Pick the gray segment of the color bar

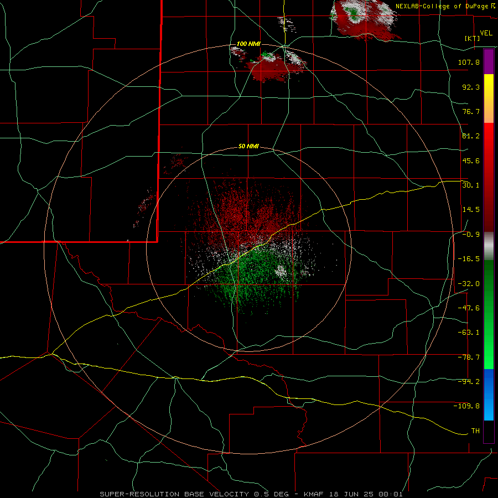pos(489,246)
